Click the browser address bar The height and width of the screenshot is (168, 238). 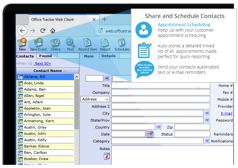pyautogui.click(x=113, y=31)
